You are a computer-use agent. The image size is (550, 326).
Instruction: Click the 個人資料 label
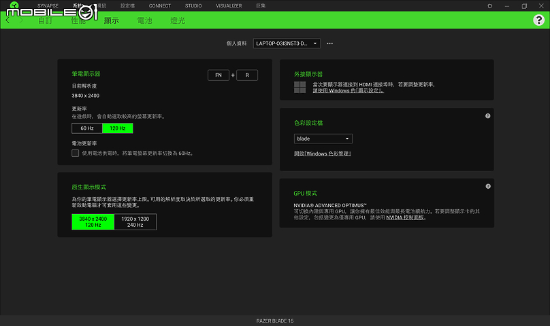pyautogui.click(x=236, y=43)
